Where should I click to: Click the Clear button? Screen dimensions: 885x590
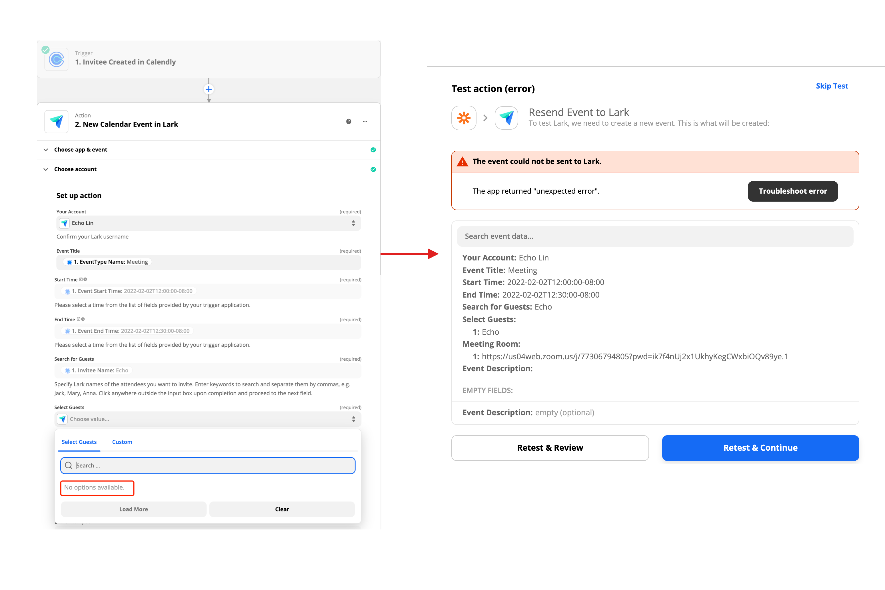pos(282,509)
